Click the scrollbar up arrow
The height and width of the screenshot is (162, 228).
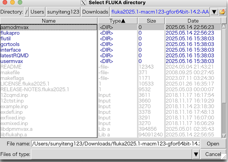click(x=224, y=26)
